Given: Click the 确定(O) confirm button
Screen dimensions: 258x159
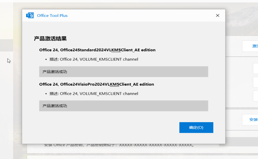Looking at the screenshot, I should coord(196,127).
